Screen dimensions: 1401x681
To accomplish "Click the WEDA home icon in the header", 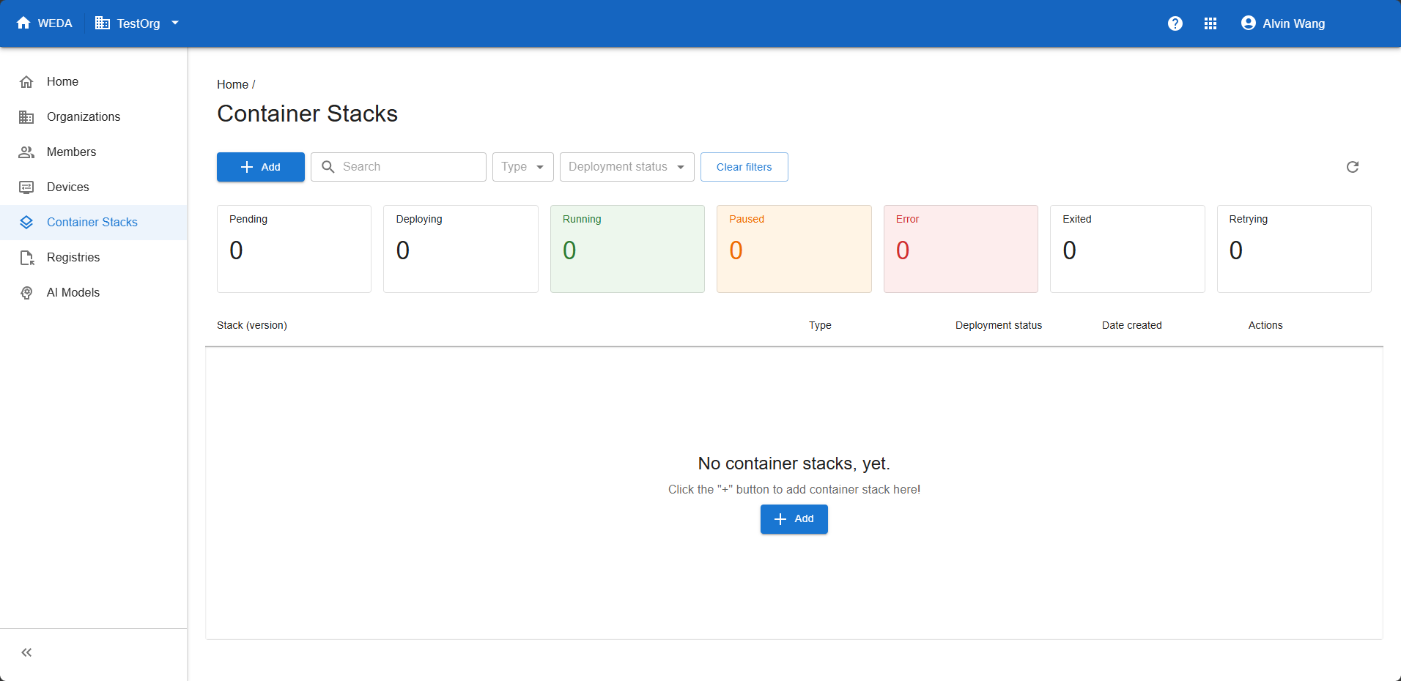I will (23, 23).
